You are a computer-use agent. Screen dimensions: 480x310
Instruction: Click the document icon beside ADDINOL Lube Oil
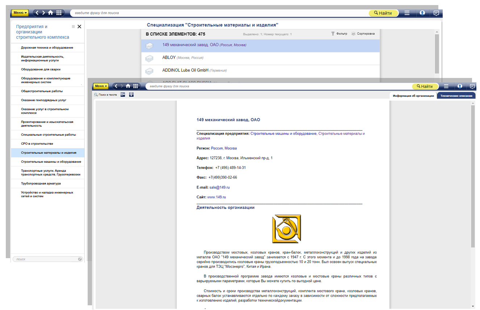pyautogui.click(x=149, y=71)
